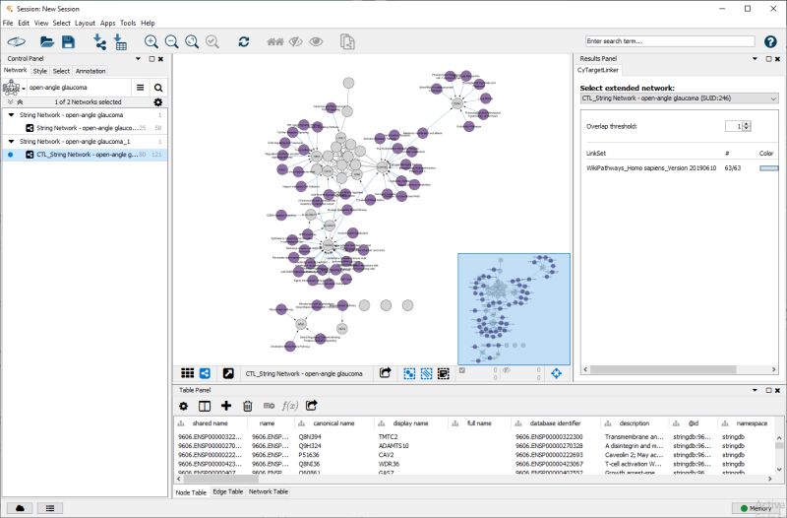Toggle annotation selection mode icon

(444, 373)
